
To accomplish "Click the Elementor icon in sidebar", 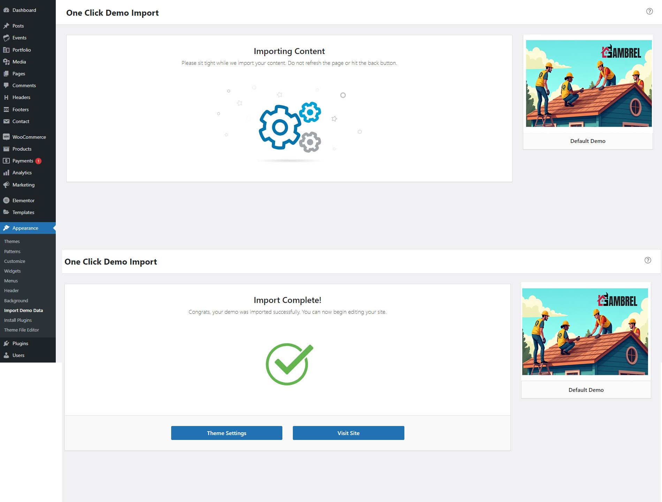I will click(6, 200).
